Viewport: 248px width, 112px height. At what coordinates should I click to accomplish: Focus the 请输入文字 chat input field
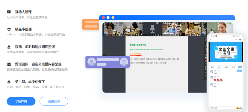pyautogui.click(x=222, y=108)
